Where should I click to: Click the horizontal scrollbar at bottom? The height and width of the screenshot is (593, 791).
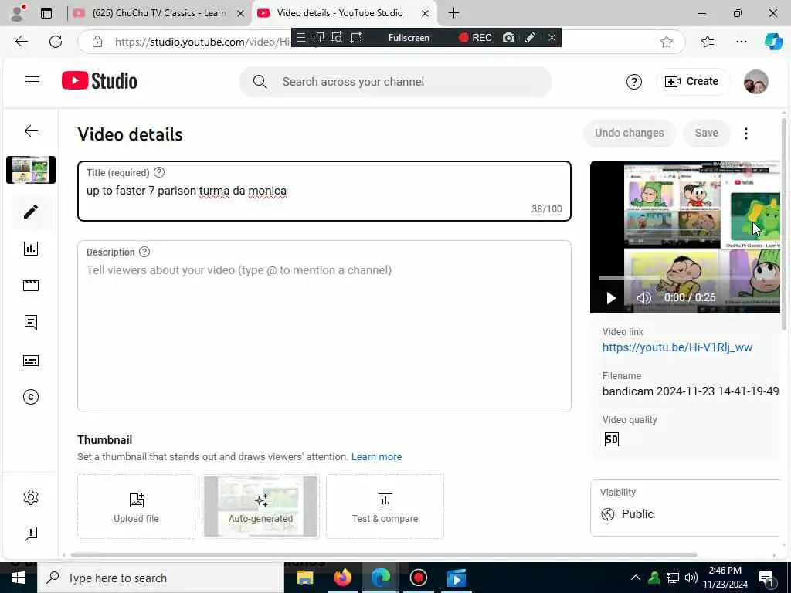383,554
